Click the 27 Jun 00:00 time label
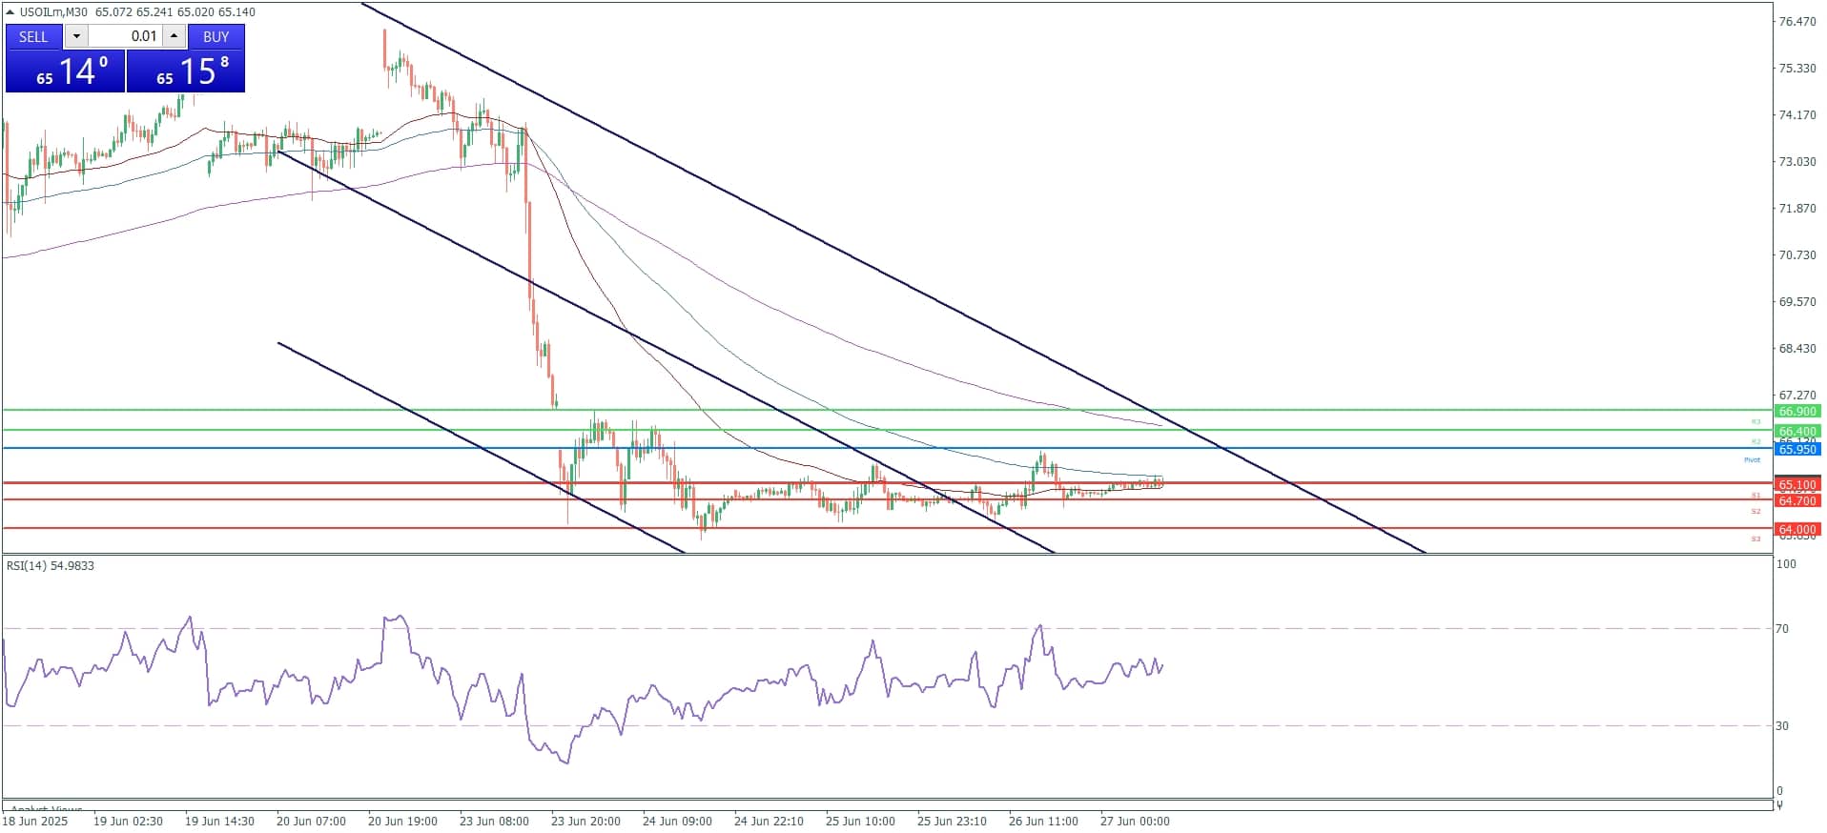1827x833 pixels. [1135, 822]
